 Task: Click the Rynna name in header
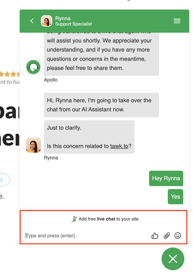[63, 18]
